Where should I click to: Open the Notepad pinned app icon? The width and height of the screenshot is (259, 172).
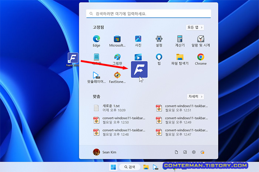[x=96, y=57]
